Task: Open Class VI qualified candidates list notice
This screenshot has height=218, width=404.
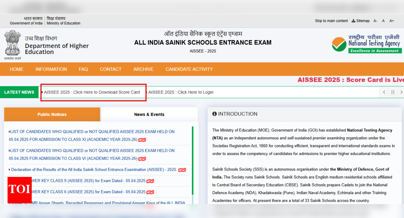Action: coord(91,154)
